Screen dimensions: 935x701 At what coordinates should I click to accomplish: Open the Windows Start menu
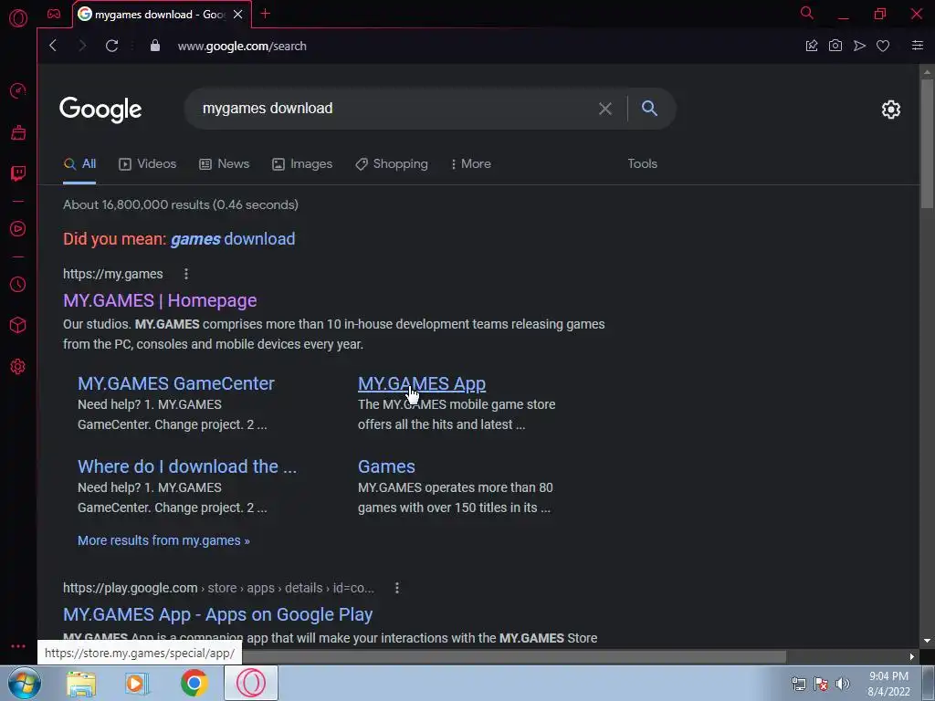click(25, 683)
